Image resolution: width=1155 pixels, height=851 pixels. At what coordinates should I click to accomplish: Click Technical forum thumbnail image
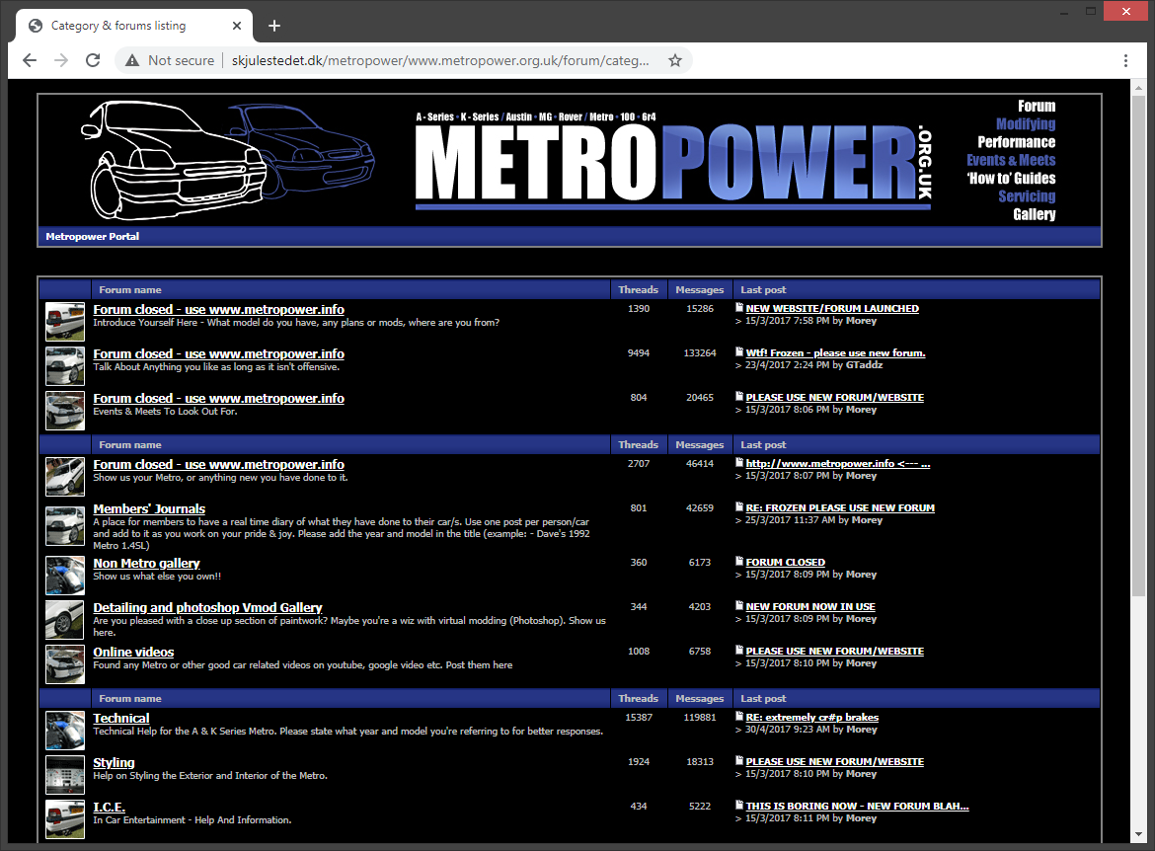[x=65, y=731]
